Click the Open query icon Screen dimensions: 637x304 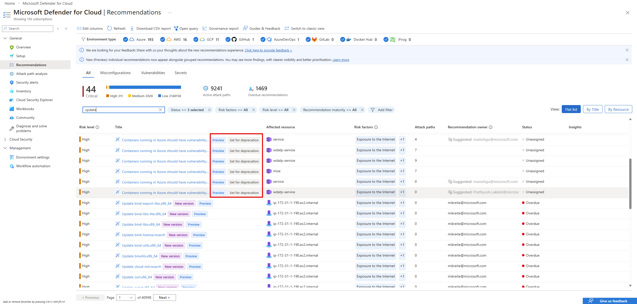(x=176, y=28)
